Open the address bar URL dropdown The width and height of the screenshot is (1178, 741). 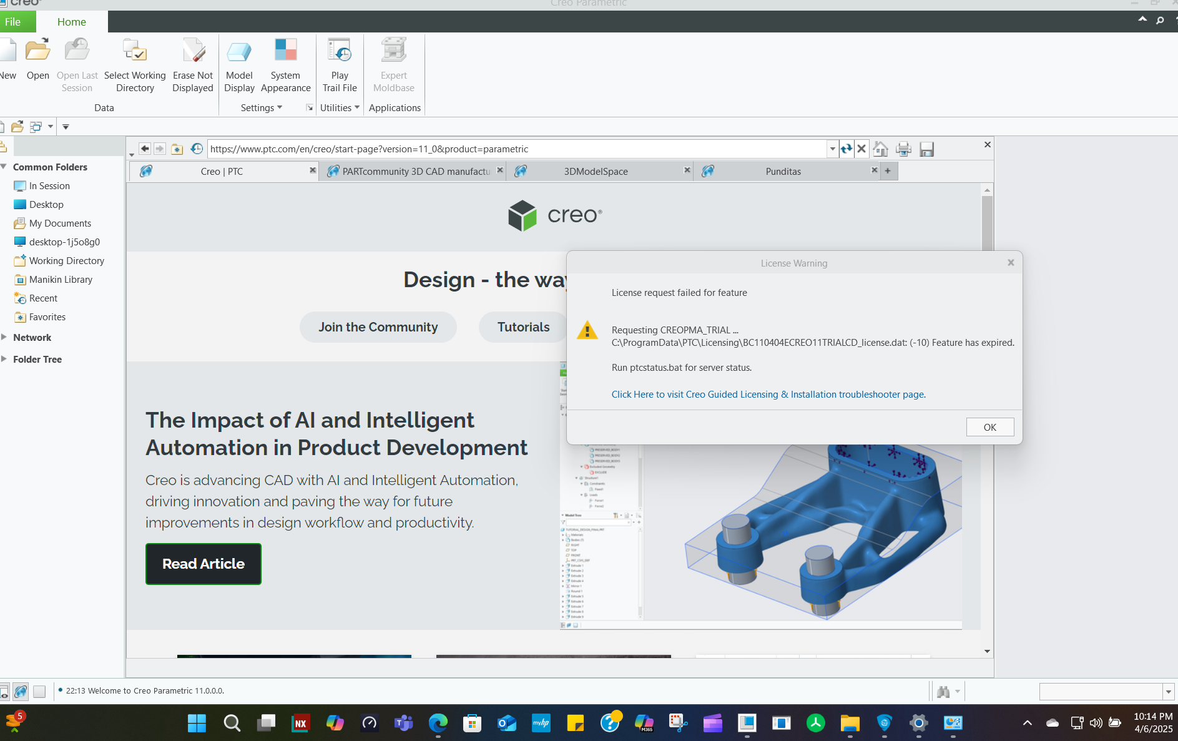coord(833,149)
